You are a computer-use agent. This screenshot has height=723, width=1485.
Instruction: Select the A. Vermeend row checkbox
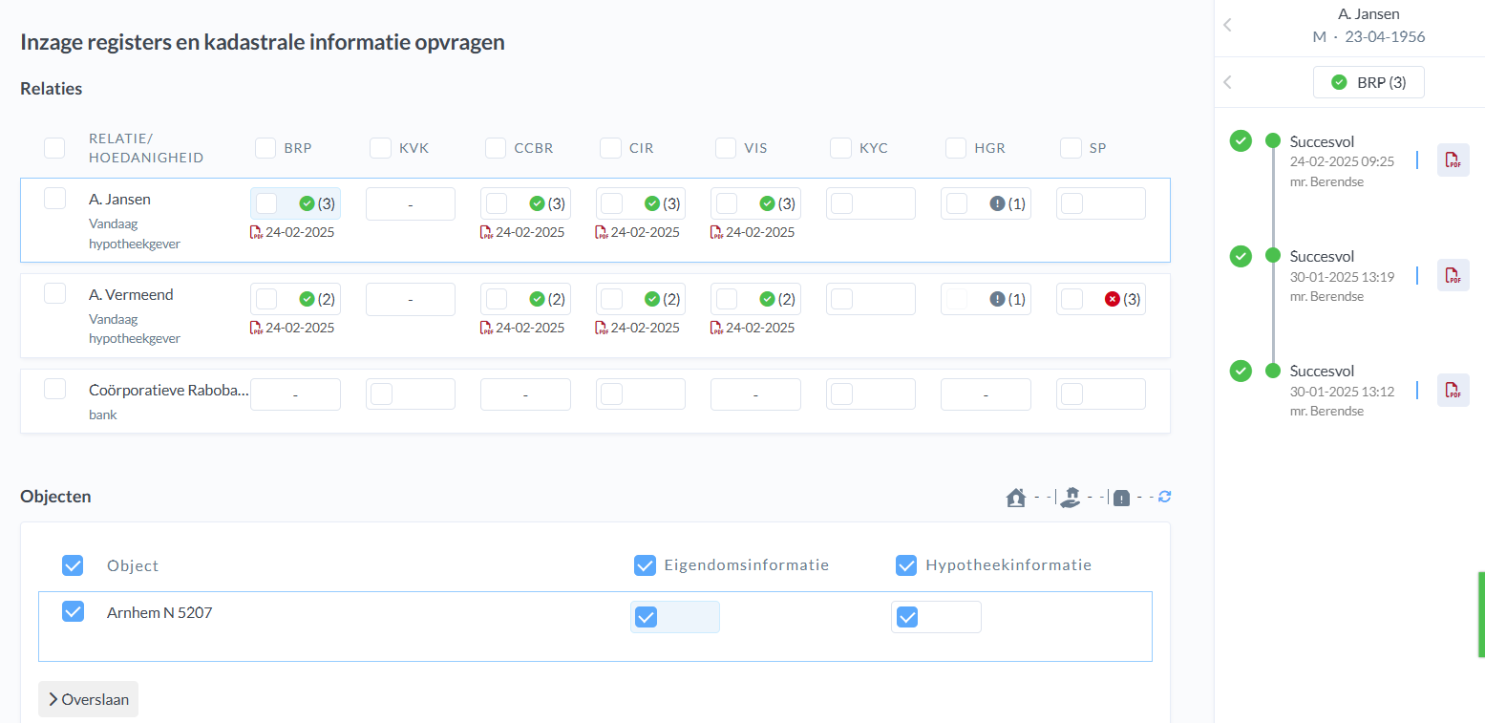54,293
